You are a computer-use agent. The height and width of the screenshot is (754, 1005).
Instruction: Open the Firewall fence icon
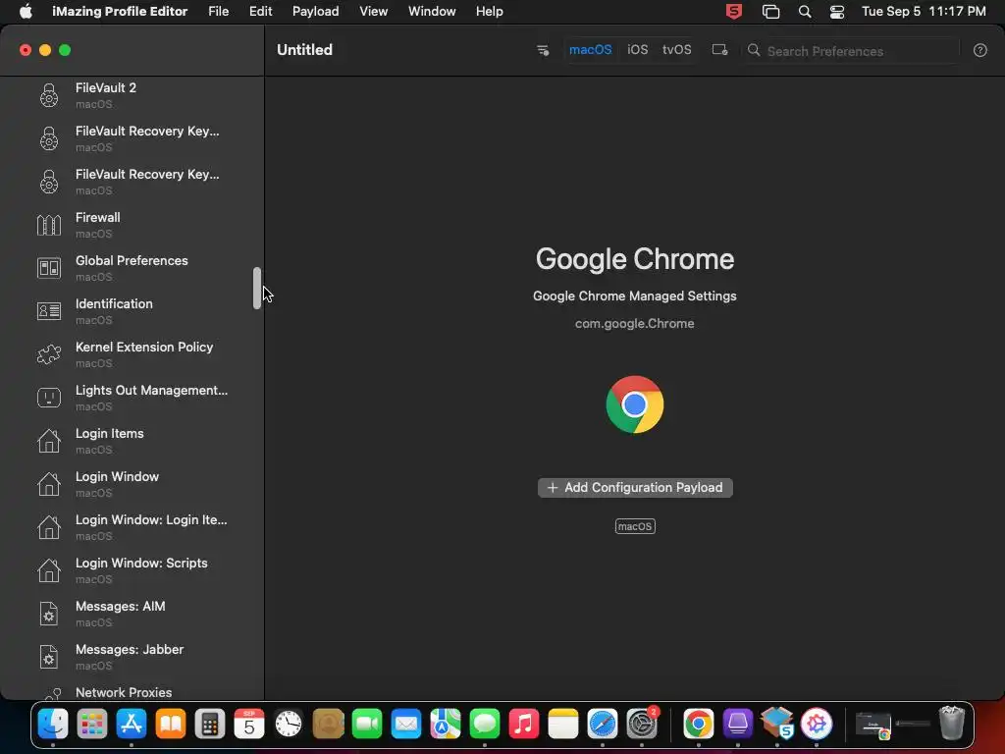tap(49, 225)
